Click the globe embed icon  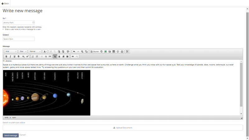point(101,52)
